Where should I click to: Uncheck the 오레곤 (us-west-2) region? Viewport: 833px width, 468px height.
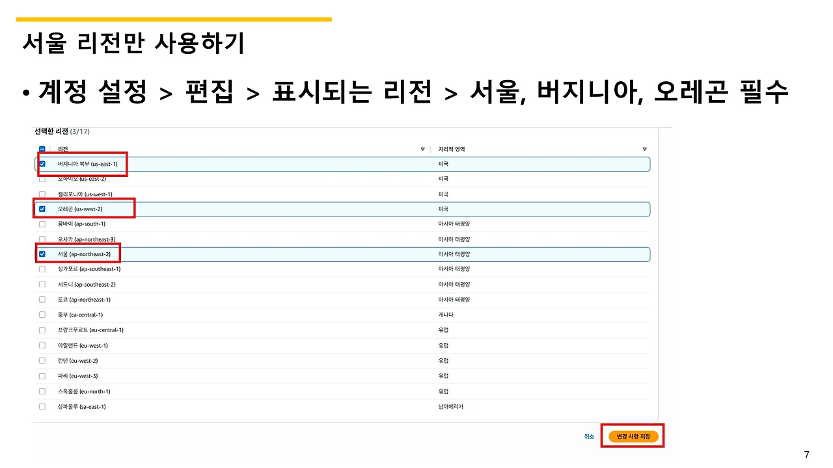click(x=42, y=209)
